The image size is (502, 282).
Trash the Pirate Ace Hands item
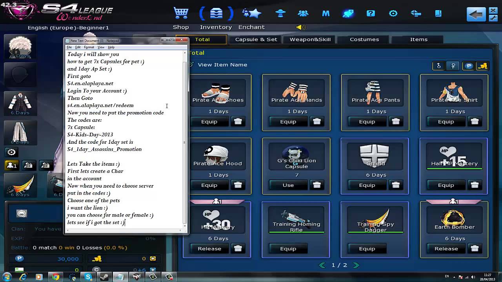point(317,121)
